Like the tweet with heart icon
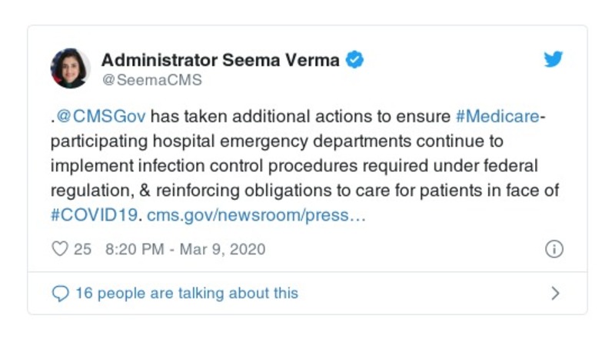 point(59,249)
